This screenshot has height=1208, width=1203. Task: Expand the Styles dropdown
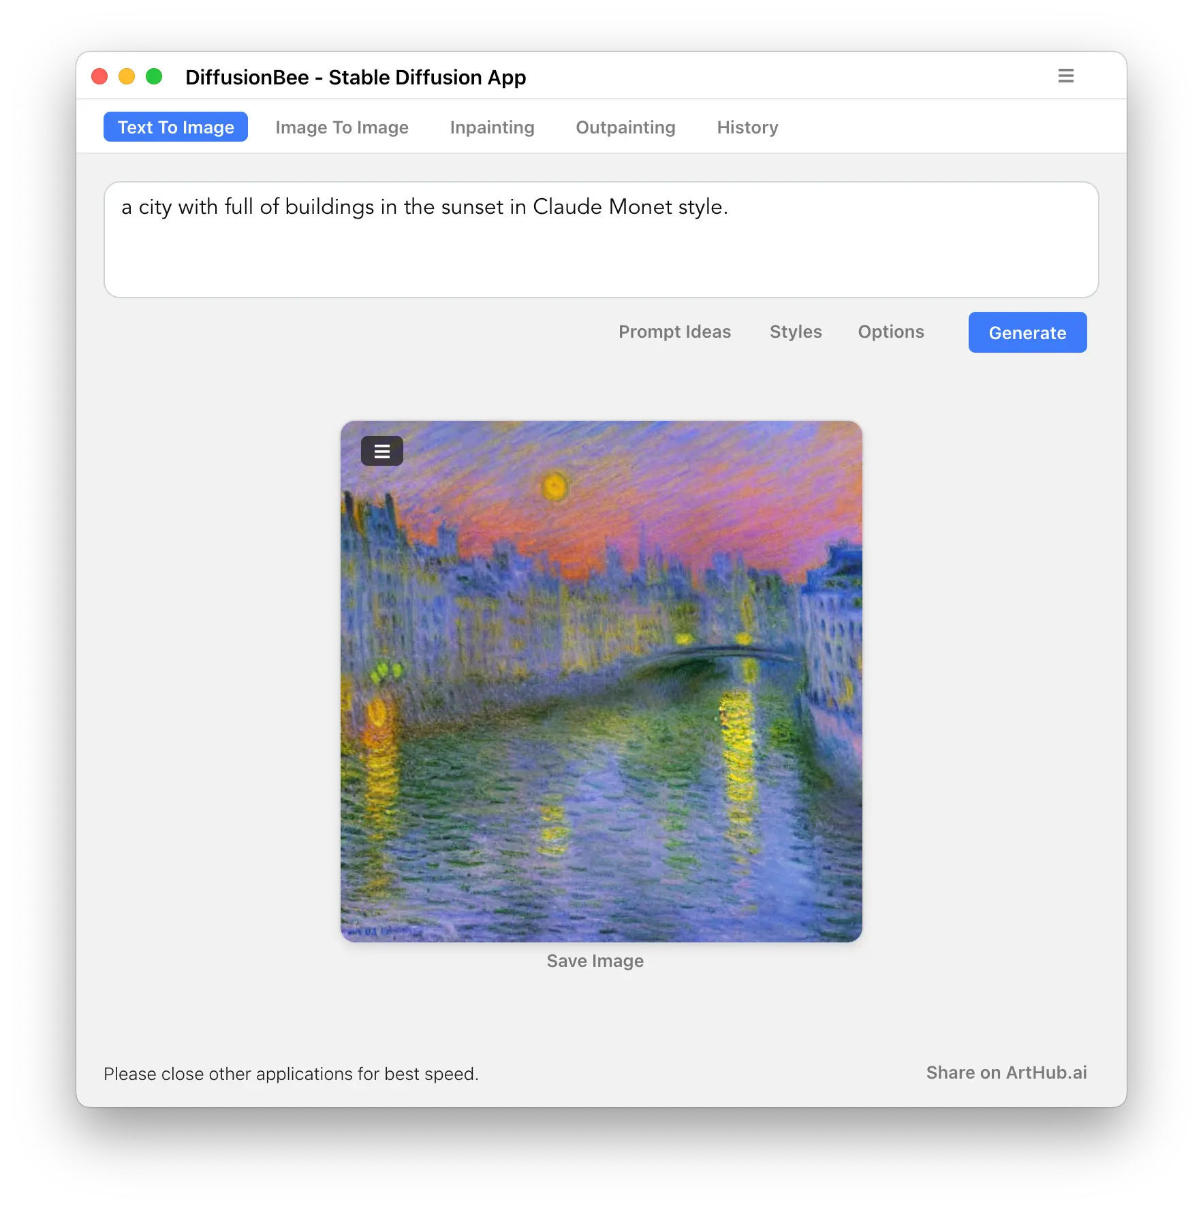(x=796, y=332)
